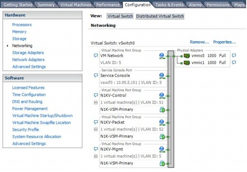Select the N1KV-Packet port group label

point(112,122)
